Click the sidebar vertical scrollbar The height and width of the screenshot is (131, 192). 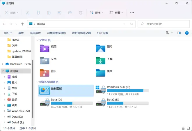pos(33,89)
